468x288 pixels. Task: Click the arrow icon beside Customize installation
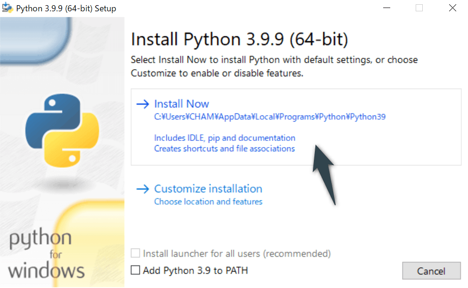[142, 189]
